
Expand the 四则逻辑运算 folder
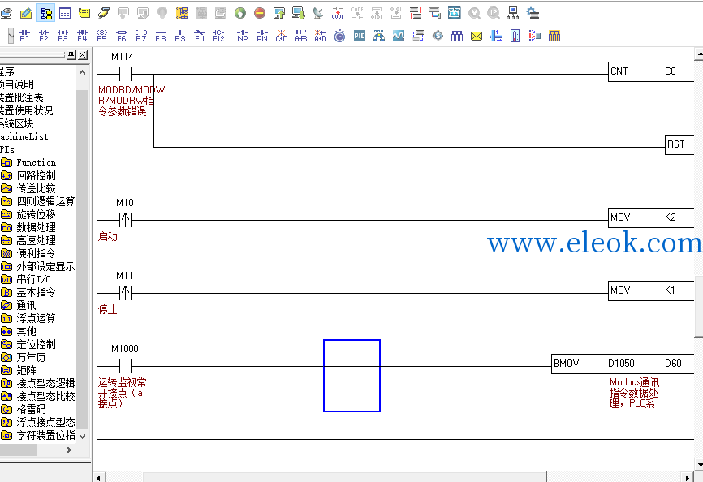coord(37,201)
